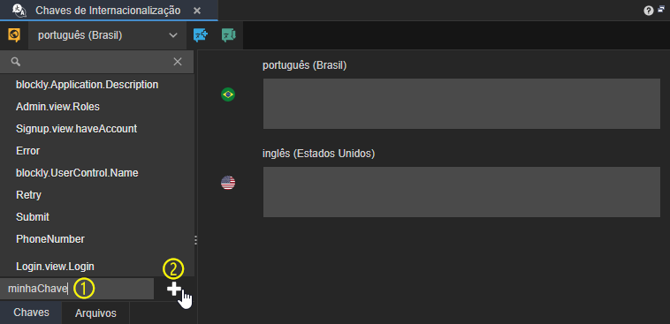670x324 pixels.
Task: Click the search magnifier icon
Action: pyautogui.click(x=16, y=63)
